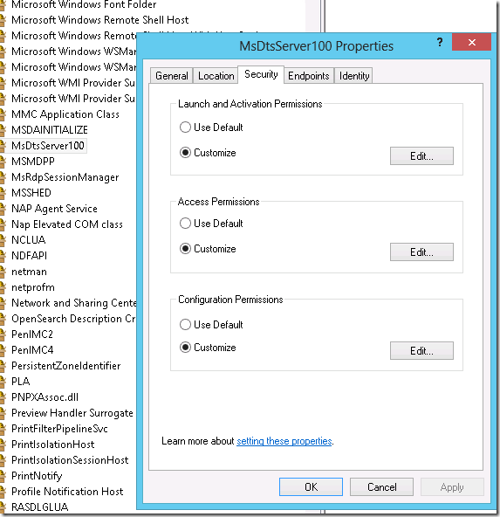The width and height of the screenshot is (500, 517).
Task: Switch to the Location tab
Action: tap(216, 76)
